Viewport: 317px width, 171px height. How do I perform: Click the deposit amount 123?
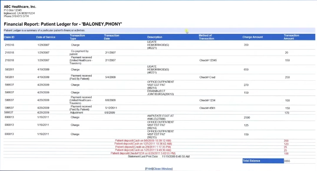point(286,144)
